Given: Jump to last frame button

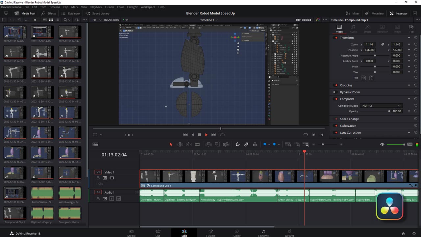Looking at the screenshot, I should point(214,135).
